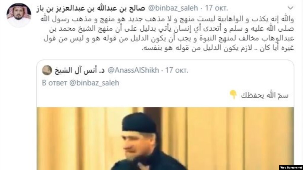
Task: Click the small avatar in the quoted tweet
Action: [47, 70]
